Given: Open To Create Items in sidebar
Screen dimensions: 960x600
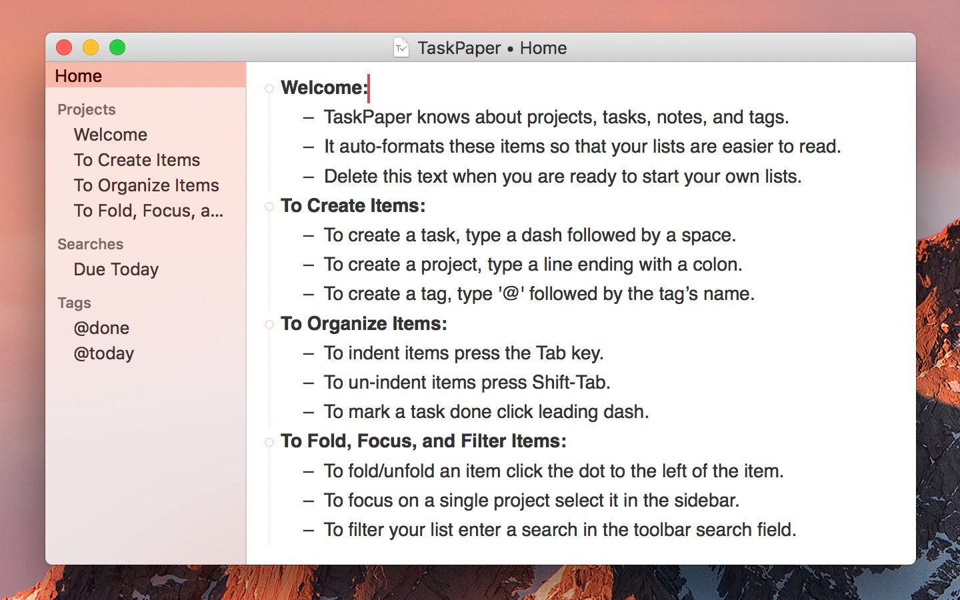Looking at the screenshot, I should (x=137, y=160).
